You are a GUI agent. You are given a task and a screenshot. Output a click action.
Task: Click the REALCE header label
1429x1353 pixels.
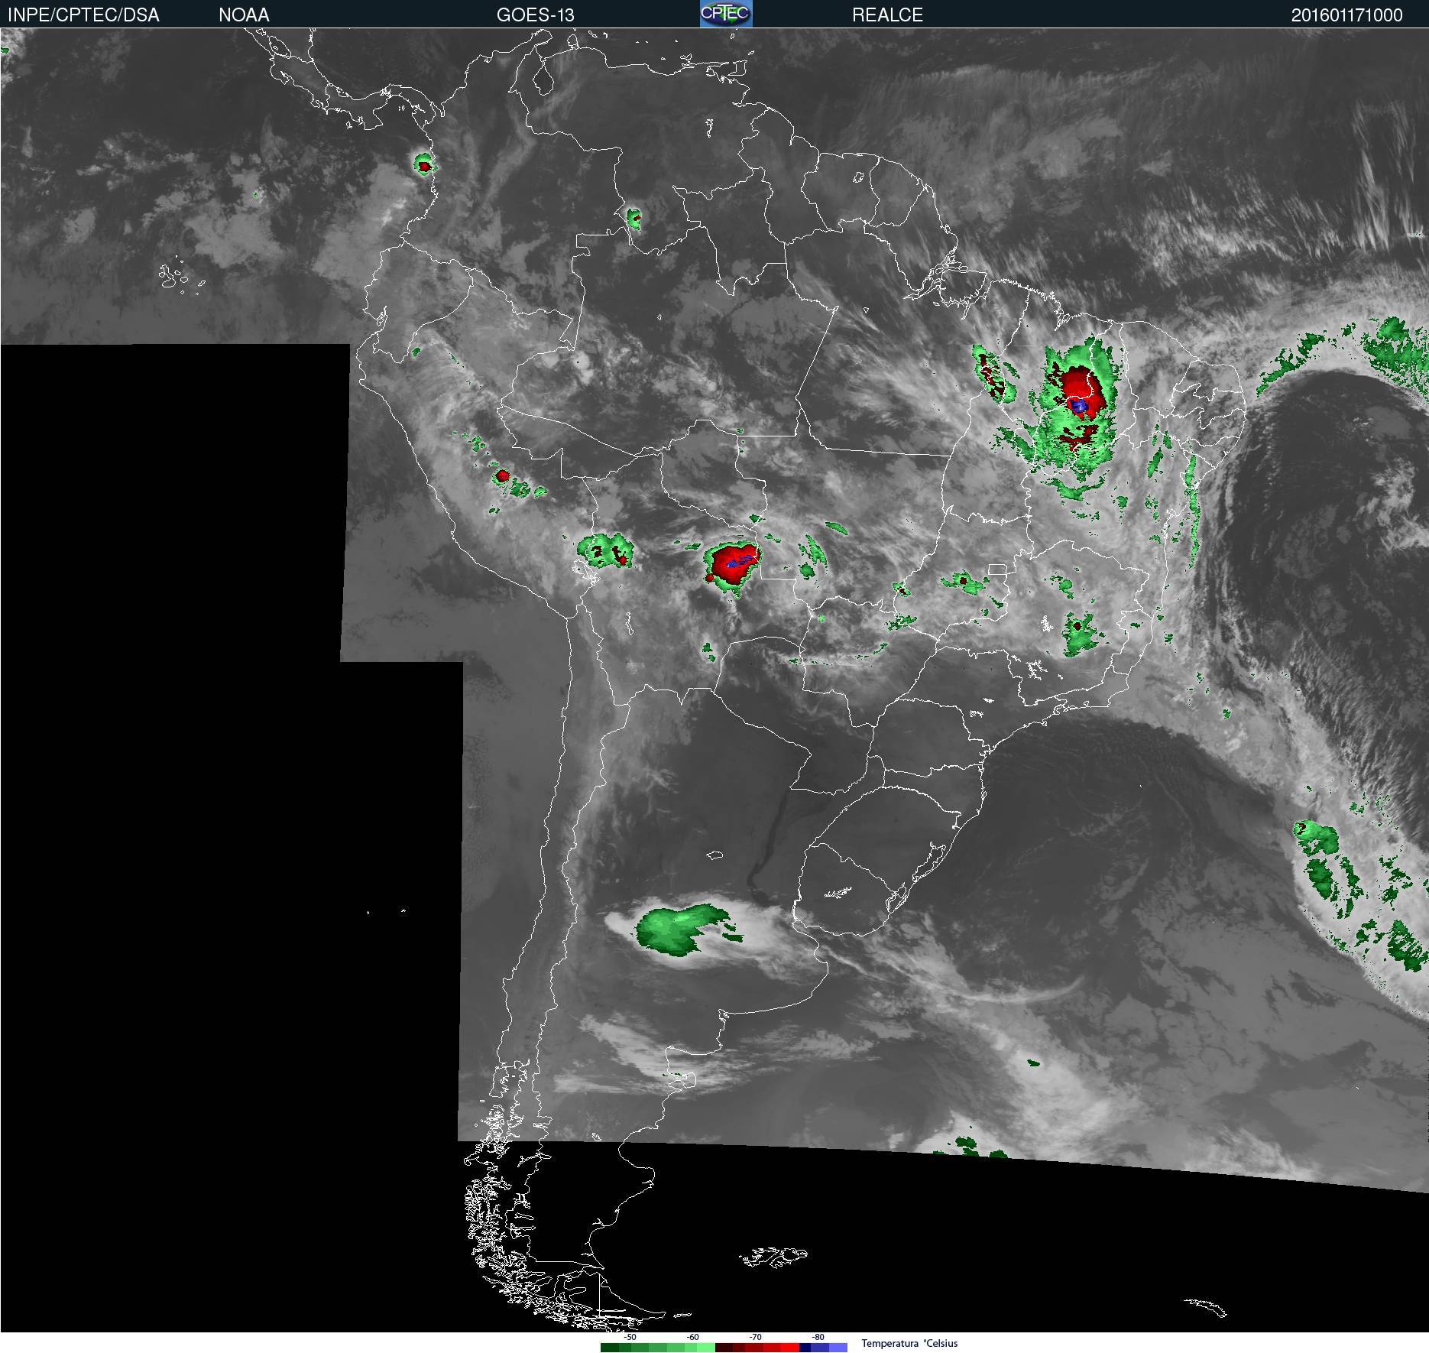[x=887, y=15]
